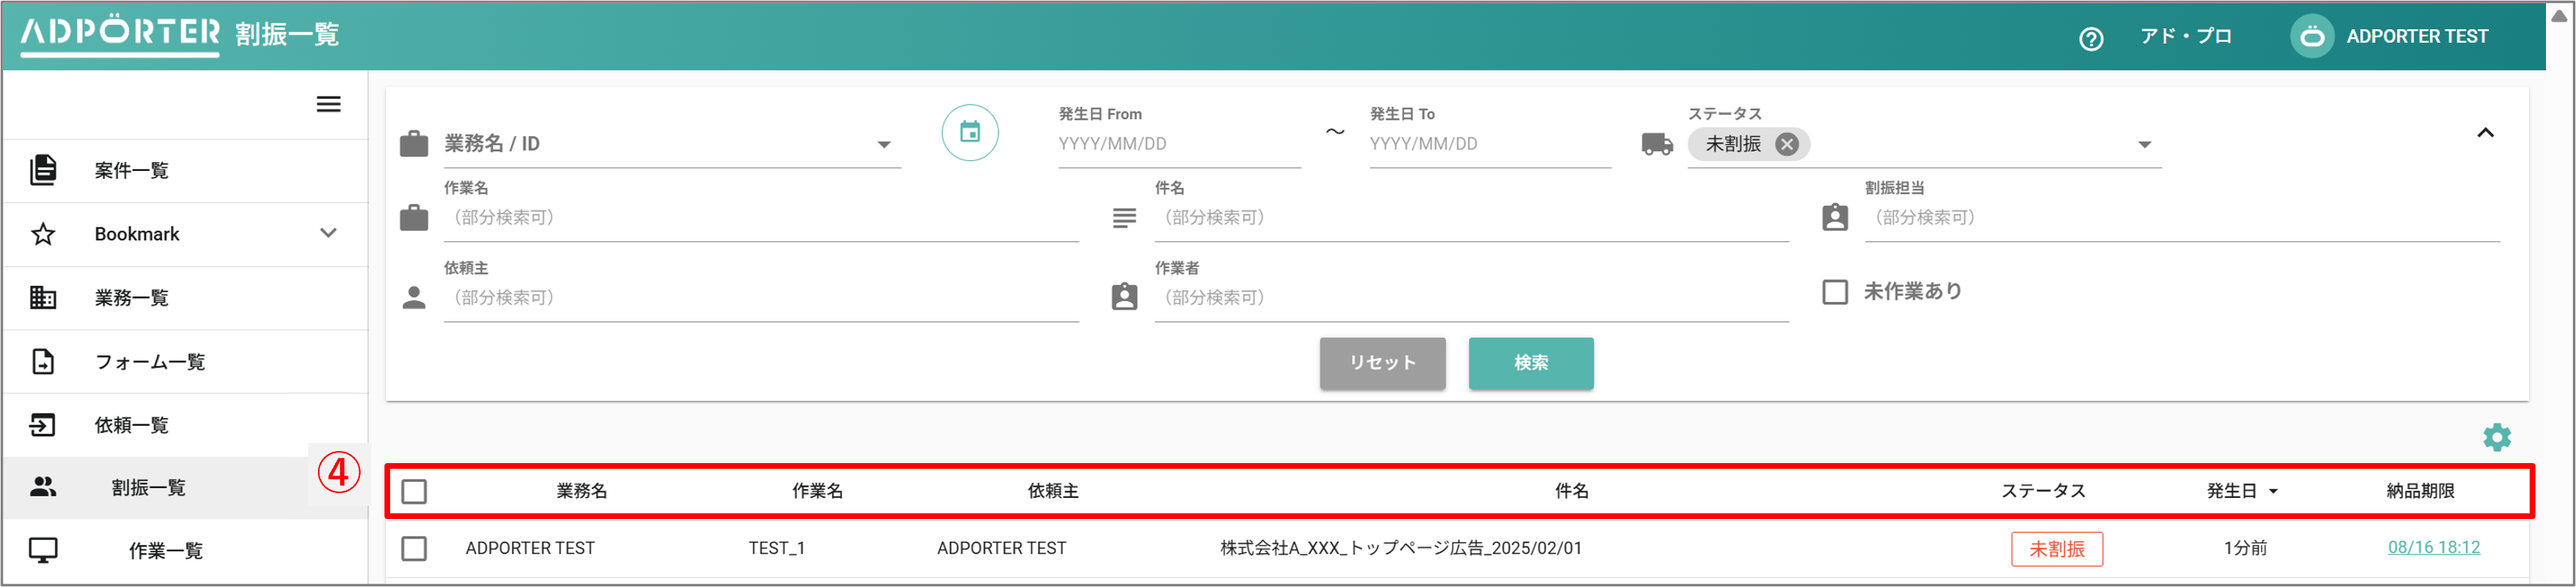Click the ADPORTER logo
This screenshot has width=2576, height=587.
pos(120,33)
